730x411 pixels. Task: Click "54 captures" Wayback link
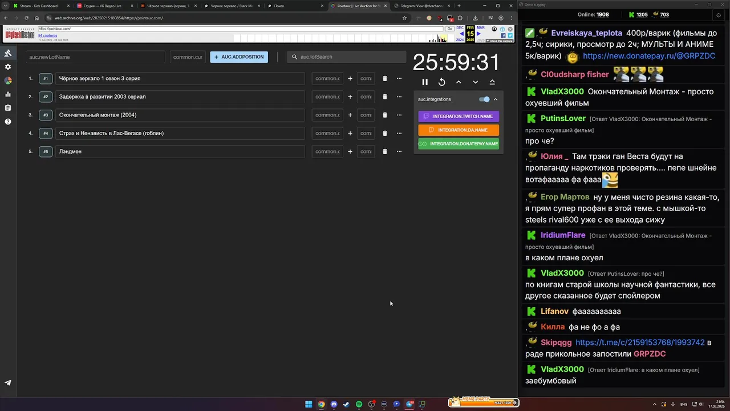tap(48, 35)
